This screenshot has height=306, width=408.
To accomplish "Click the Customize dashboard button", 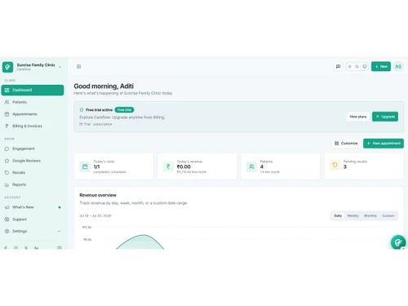I will (x=346, y=144).
